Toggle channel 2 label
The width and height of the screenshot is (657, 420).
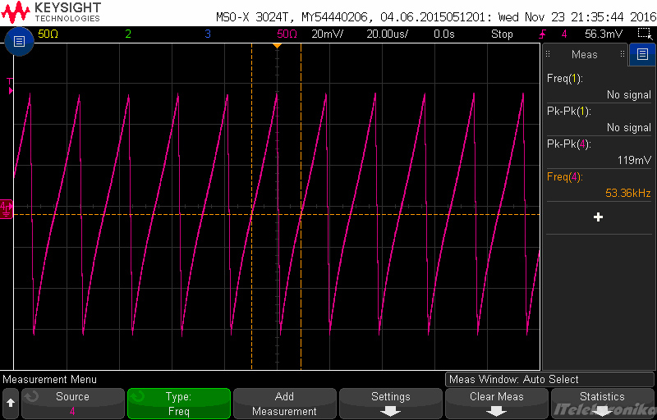click(128, 34)
